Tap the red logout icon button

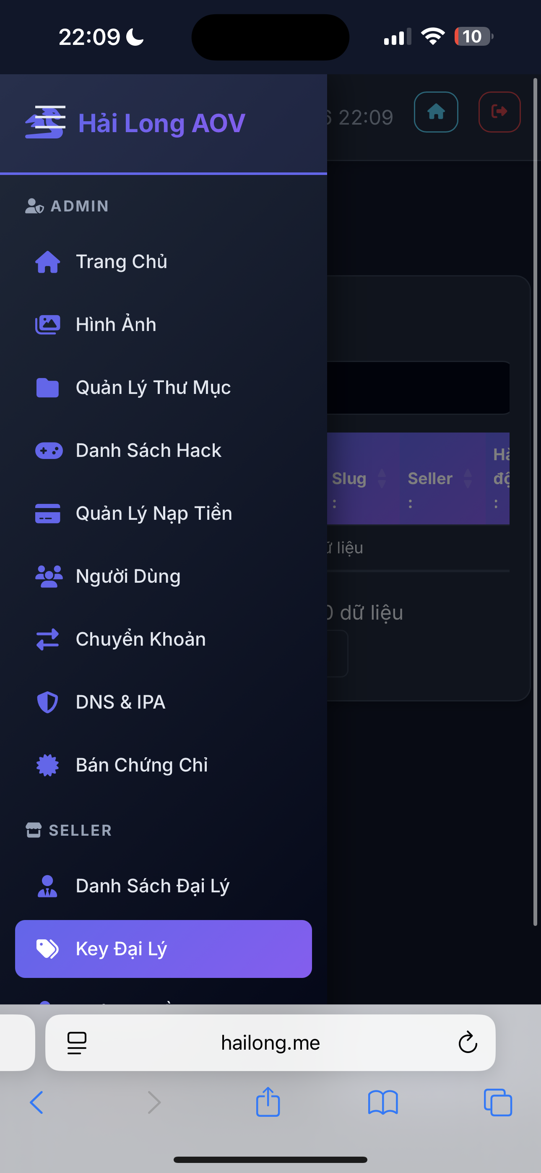pos(499,112)
